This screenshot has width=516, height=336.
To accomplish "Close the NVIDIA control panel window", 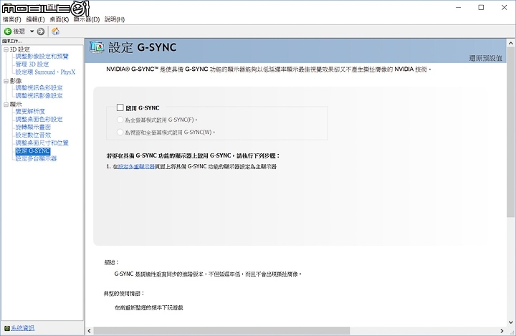I will (x=504, y=7).
